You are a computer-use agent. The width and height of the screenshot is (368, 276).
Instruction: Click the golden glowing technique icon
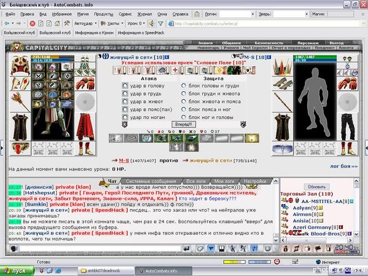click(x=252, y=138)
